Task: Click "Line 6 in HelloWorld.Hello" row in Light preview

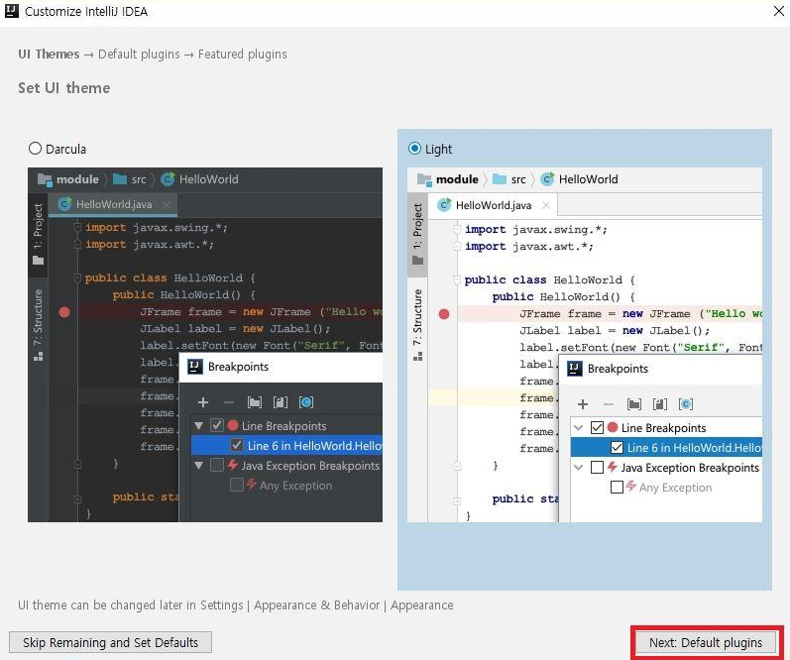Action: click(666, 447)
